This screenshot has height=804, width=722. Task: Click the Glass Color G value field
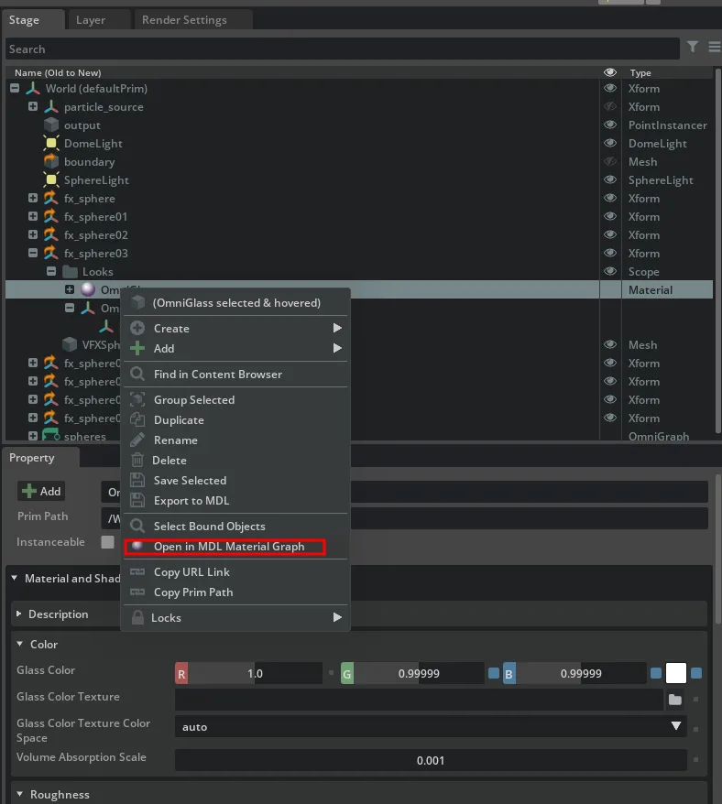pyautogui.click(x=419, y=673)
